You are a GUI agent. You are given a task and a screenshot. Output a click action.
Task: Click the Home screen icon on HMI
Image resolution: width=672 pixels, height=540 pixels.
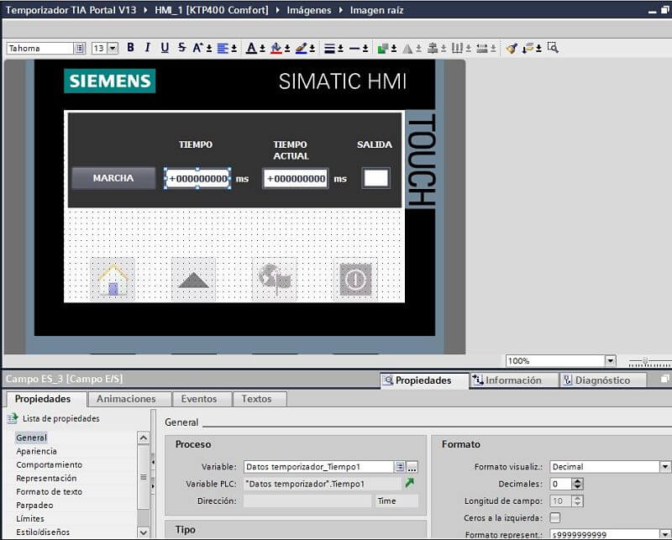pos(113,280)
